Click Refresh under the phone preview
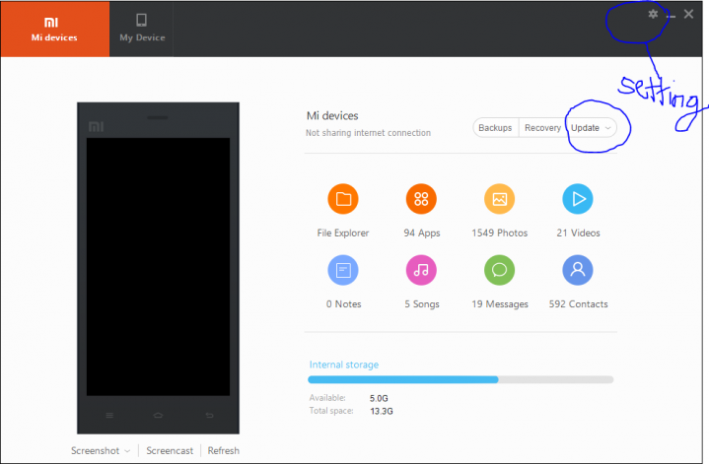The width and height of the screenshot is (709, 464). (224, 451)
